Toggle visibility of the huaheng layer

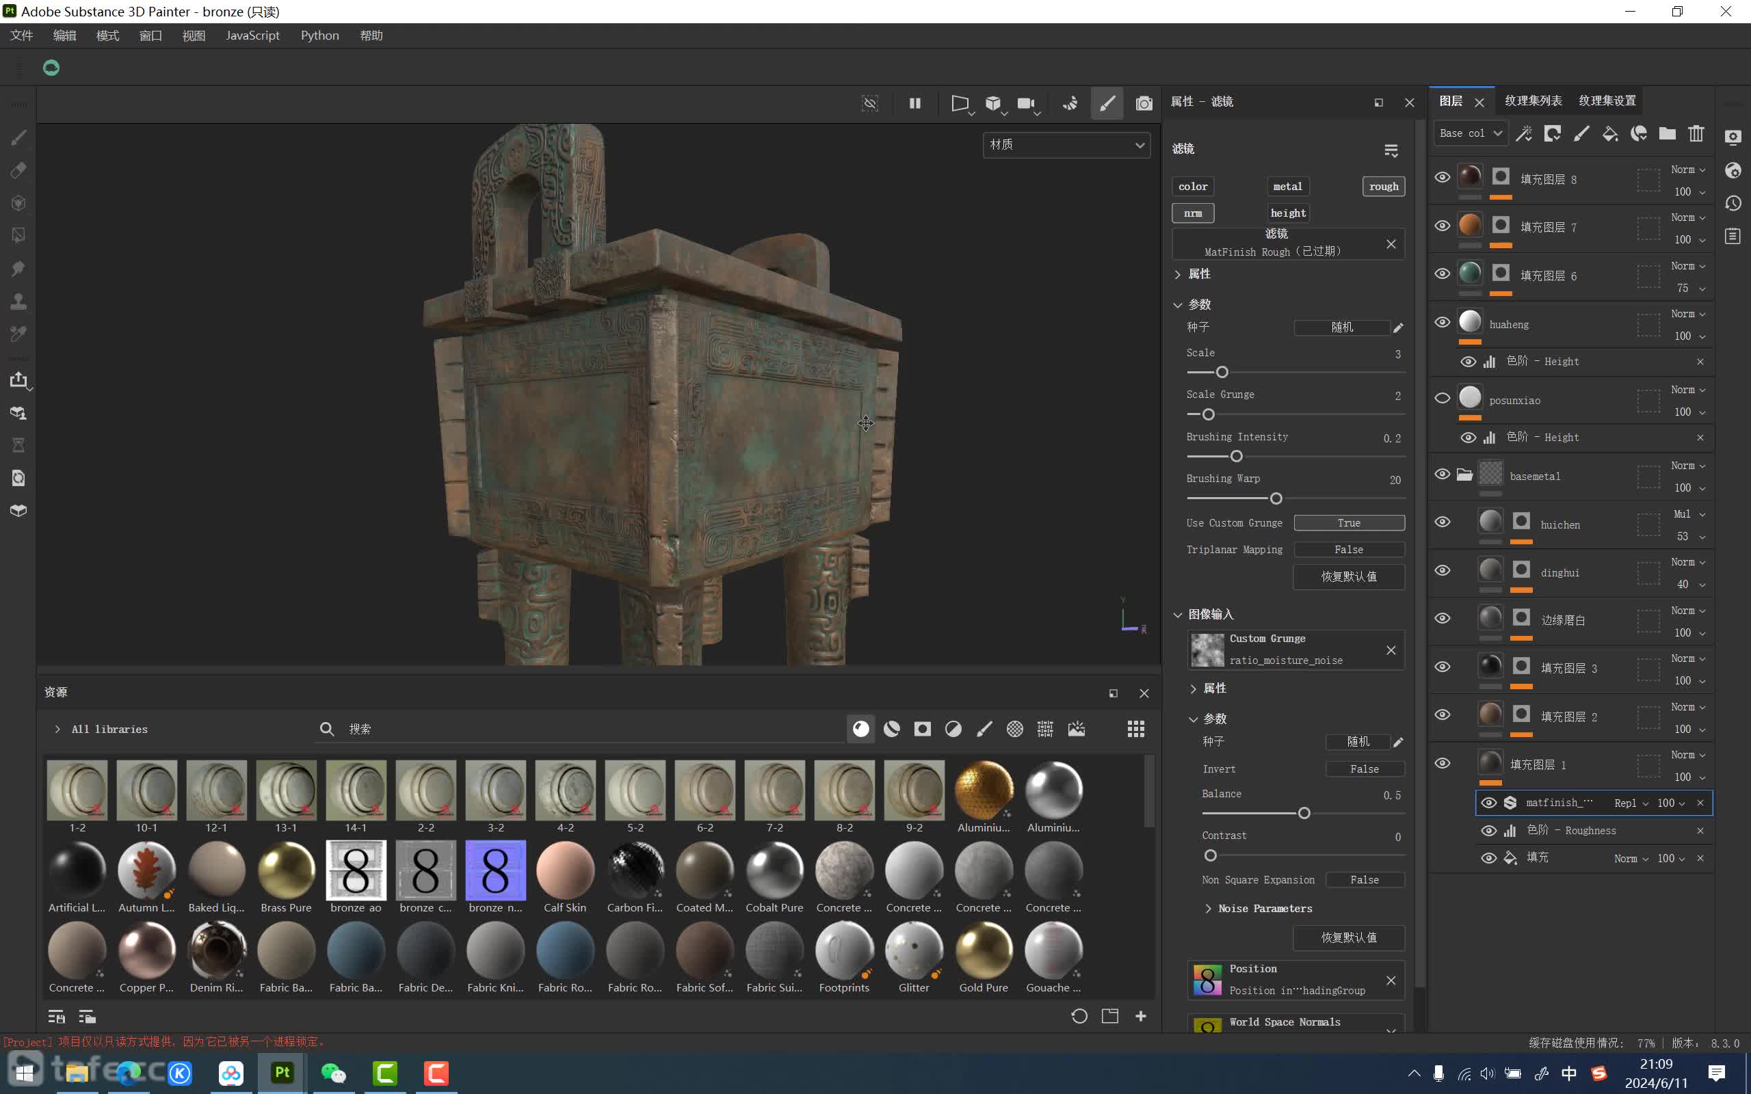coord(1442,322)
